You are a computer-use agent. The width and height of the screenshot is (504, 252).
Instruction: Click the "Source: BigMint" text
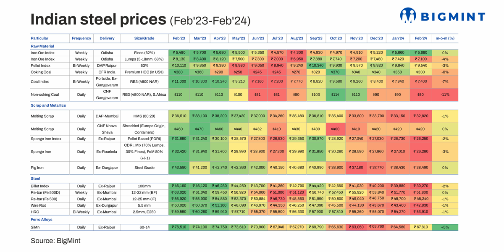coord(55,241)
